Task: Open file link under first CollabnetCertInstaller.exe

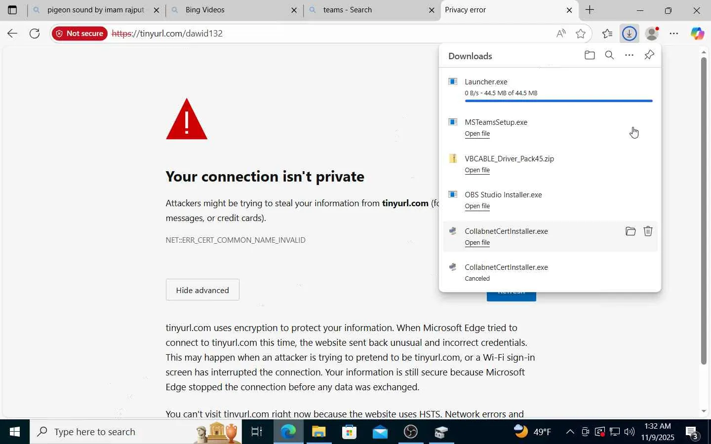Action: pos(477,243)
